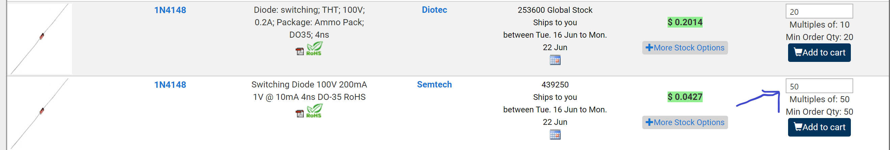Open the datasheet PDF icon for Diotec diode
This screenshot has width=890, height=150.
click(300, 51)
